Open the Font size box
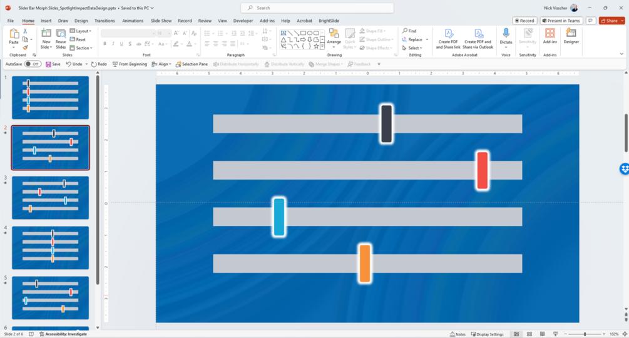 (164, 33)
